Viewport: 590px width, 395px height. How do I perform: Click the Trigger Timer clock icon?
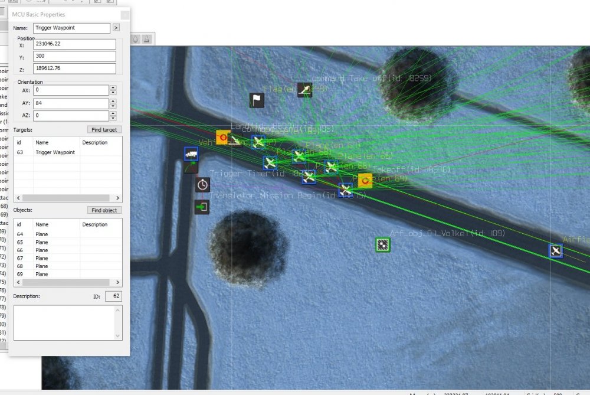[202, 184]
